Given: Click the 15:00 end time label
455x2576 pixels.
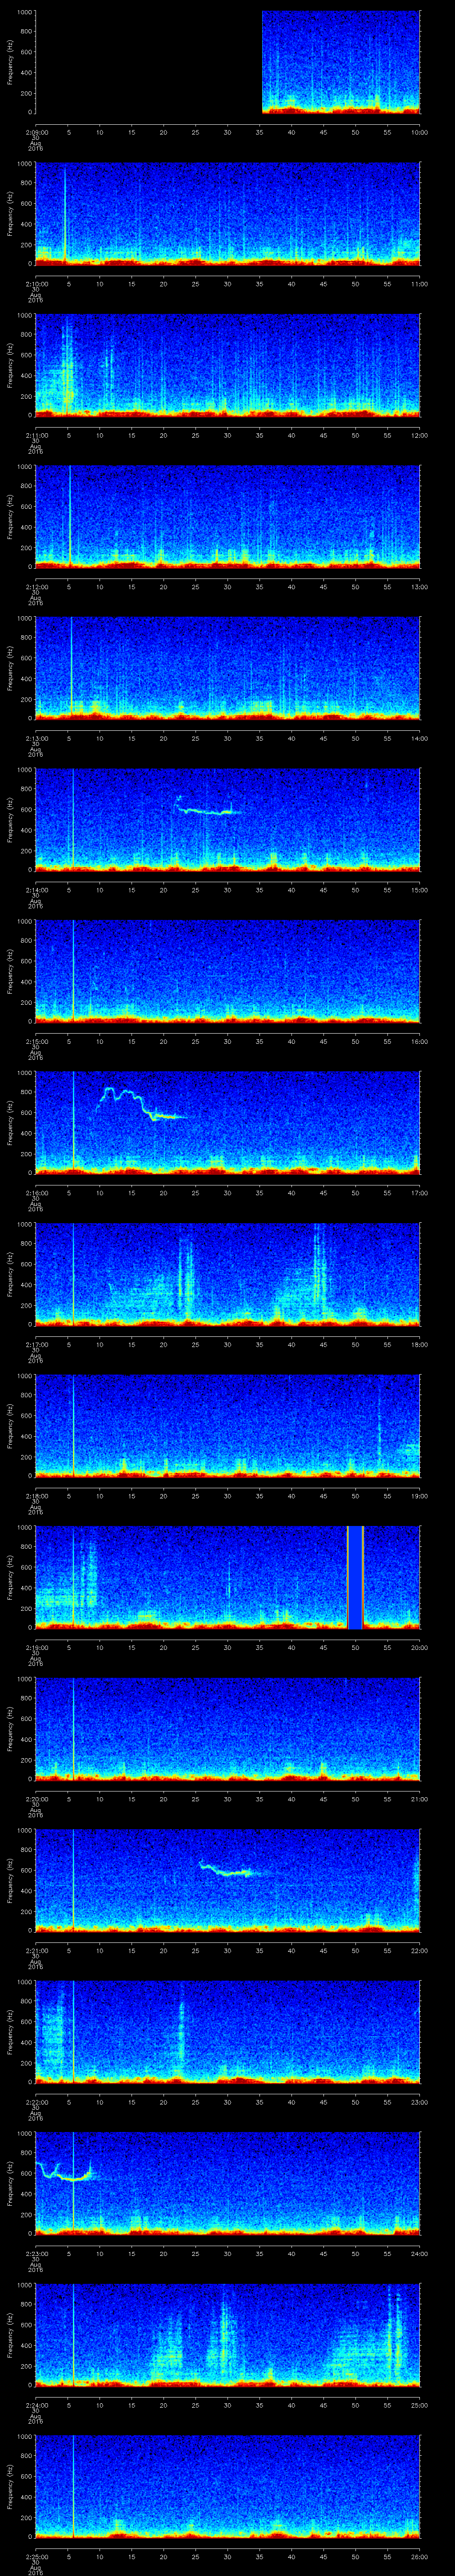Looking at the screenshot, I should coord(419,890).
